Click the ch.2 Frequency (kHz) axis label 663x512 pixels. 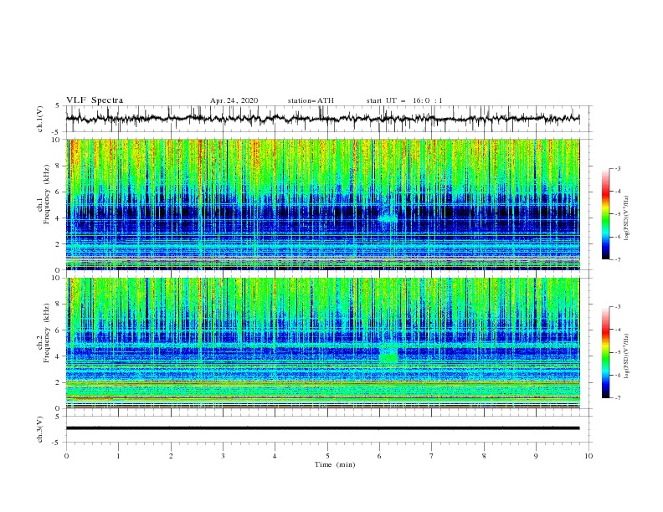(44, 333)
